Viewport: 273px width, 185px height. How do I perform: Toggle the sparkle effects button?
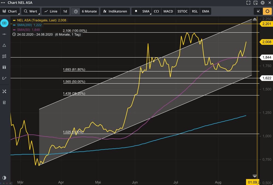(x=258, y=11)
